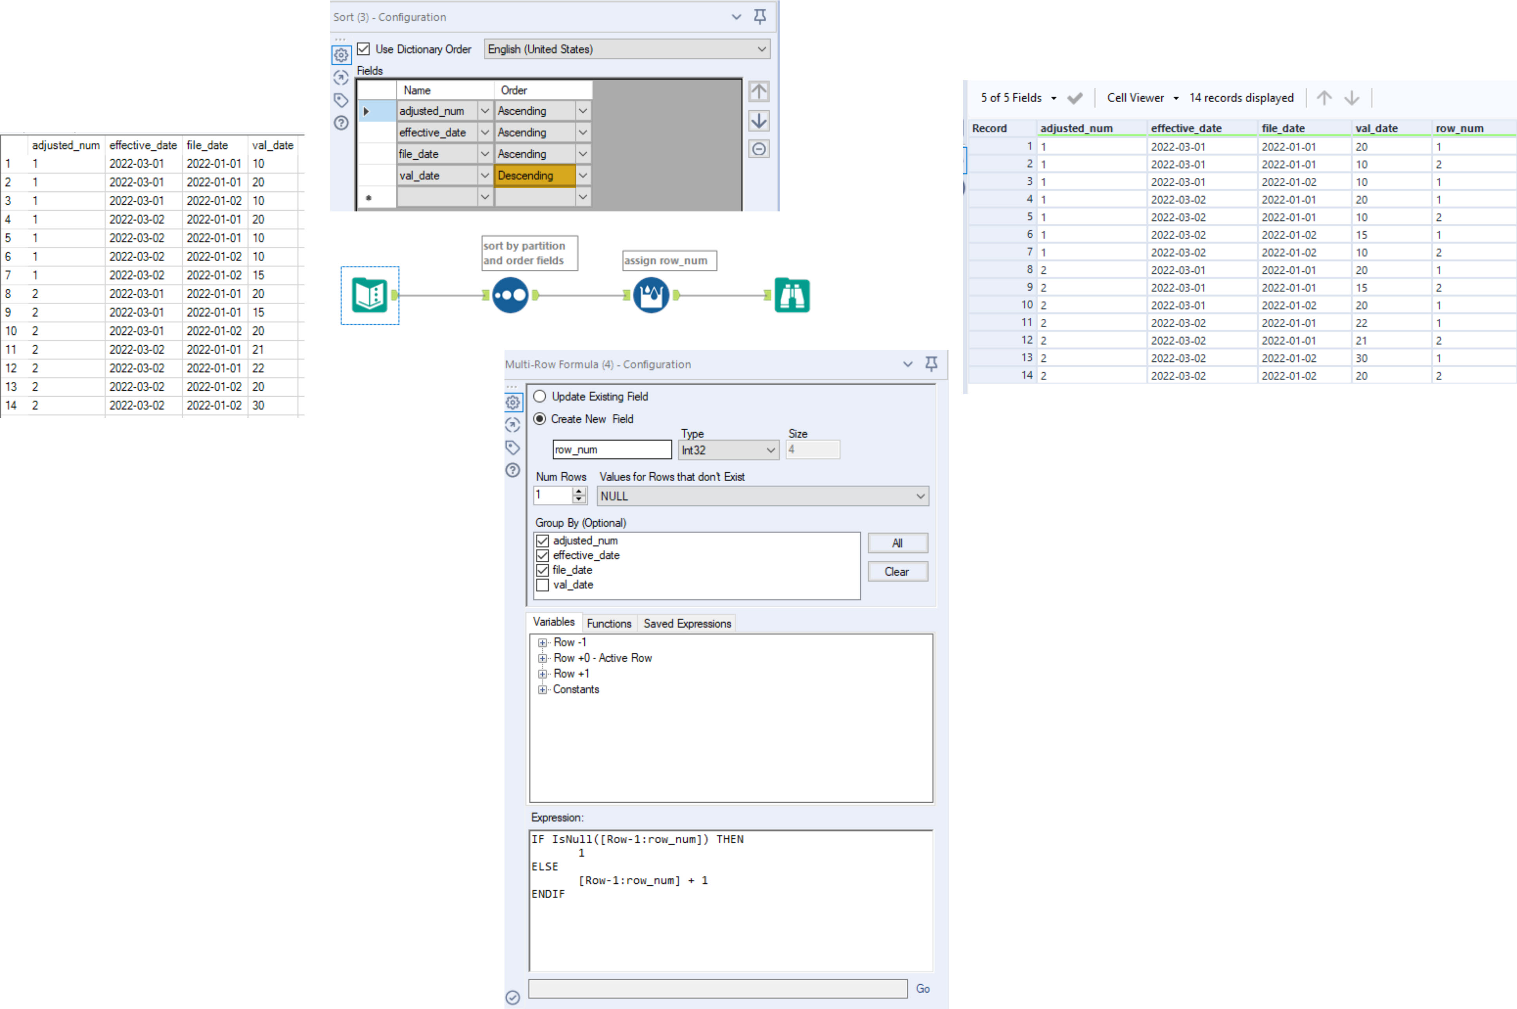Image resolution: width=1517 pixels, height=1009 pixels.
Task: Pin the Multi-Row Formula configuration window
Action: (931, 364)
